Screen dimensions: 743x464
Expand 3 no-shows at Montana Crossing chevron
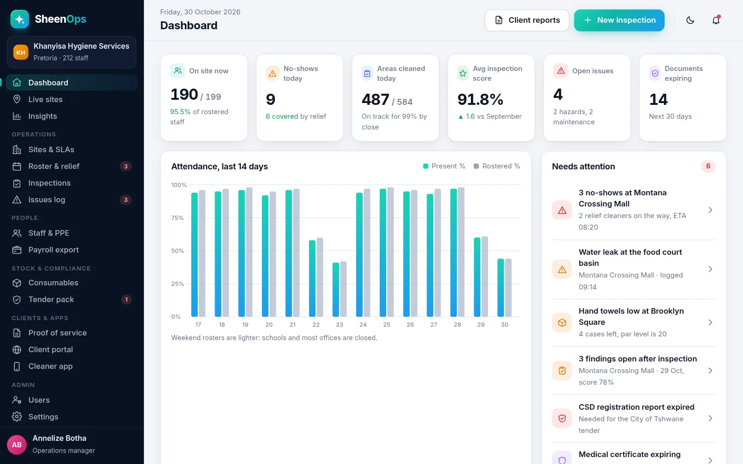click(x=710, y=210)
